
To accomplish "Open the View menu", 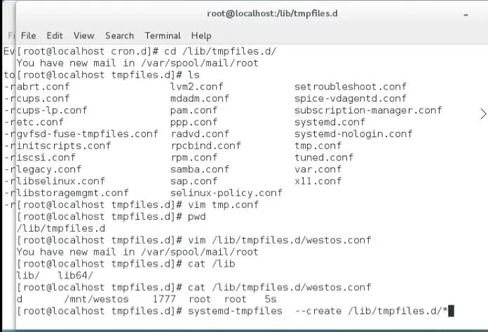I will (x=83, y=36).
